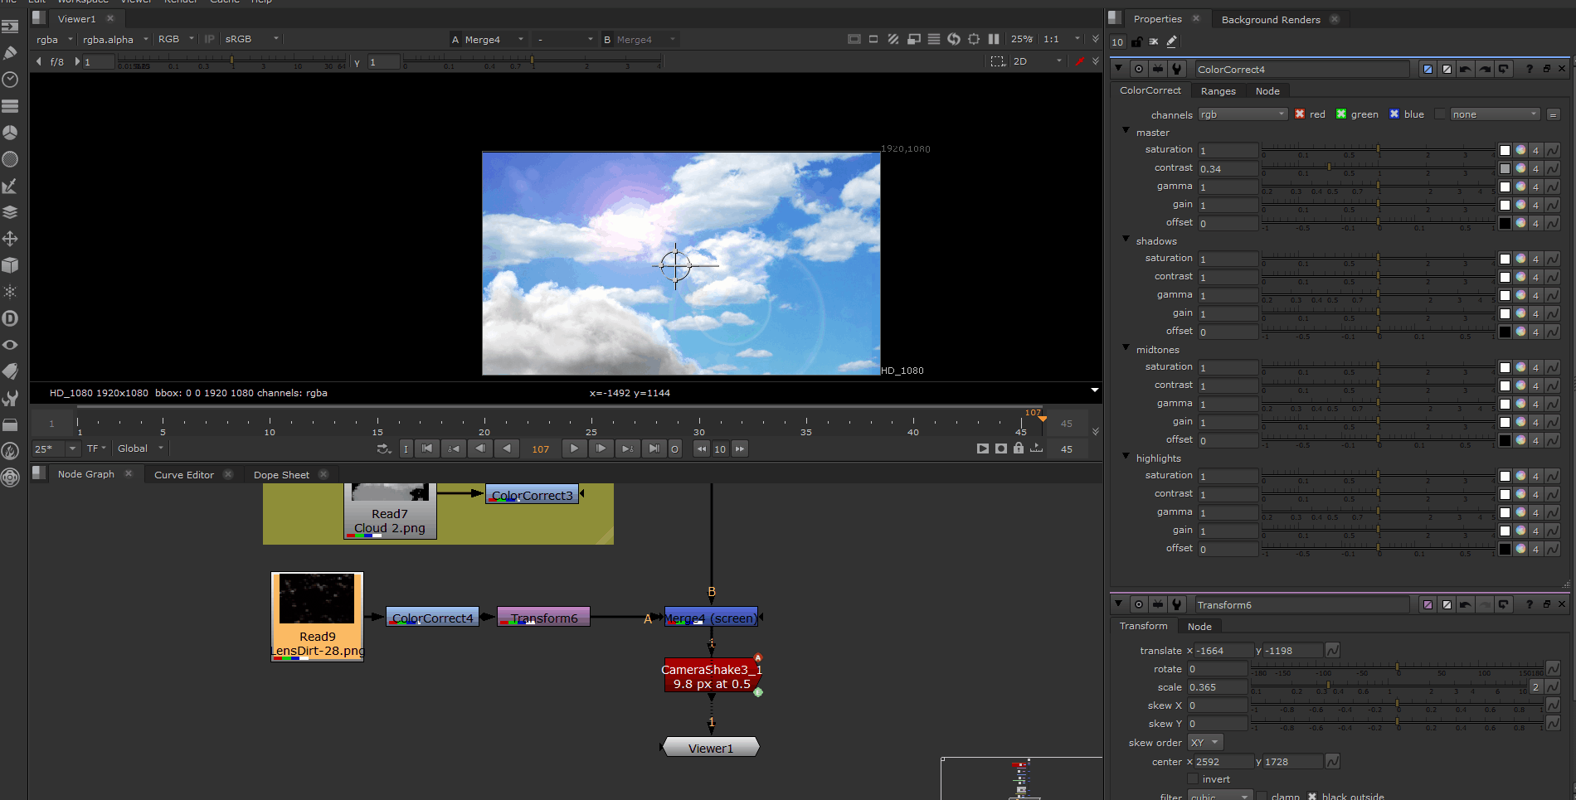Open the skew order XY dropdown
This screenshot has height=800, width=1576.
[x=1206, y=742]
